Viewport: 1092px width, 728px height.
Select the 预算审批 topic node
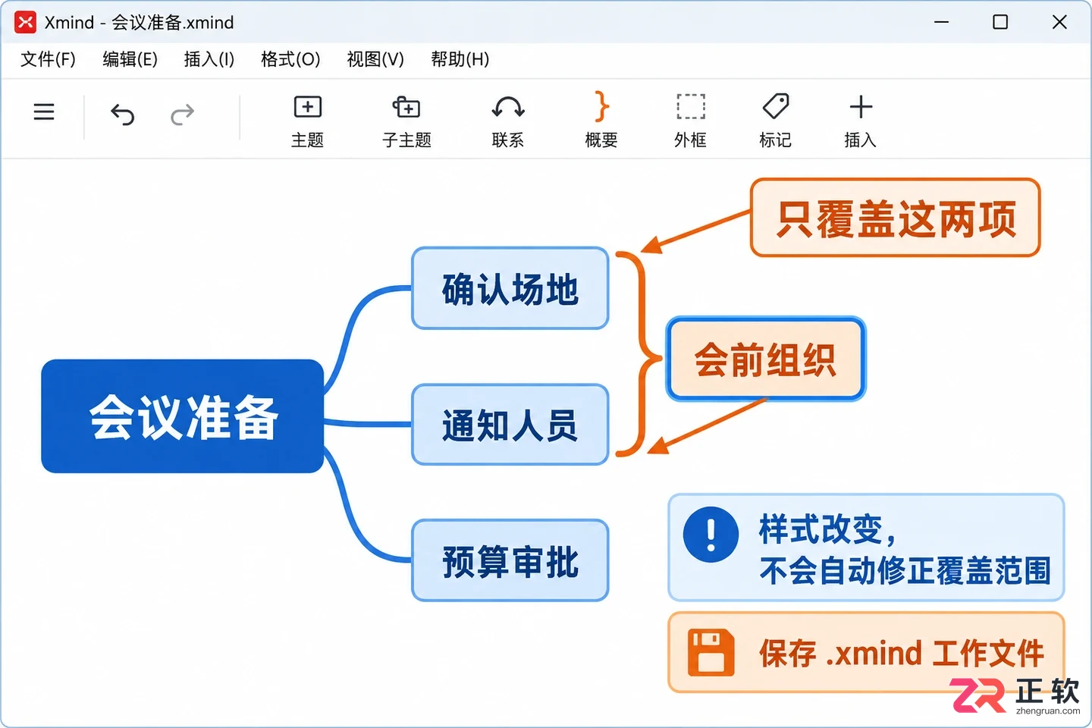[510, 560]
